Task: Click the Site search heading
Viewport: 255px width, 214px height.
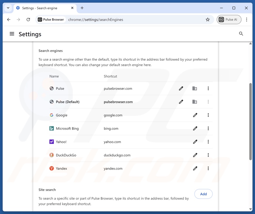Action: pos(47,189)
